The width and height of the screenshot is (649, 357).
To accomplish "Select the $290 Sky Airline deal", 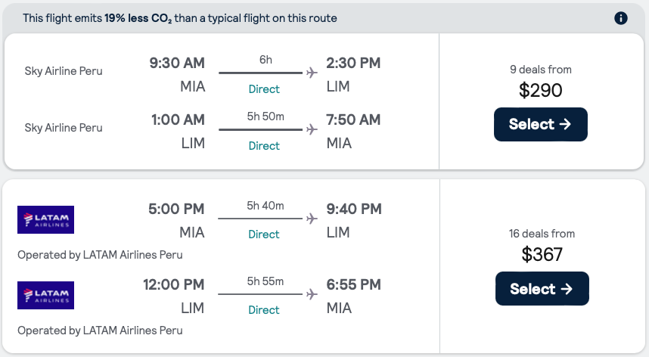I will pyautogui.click(x=540, y=125).
